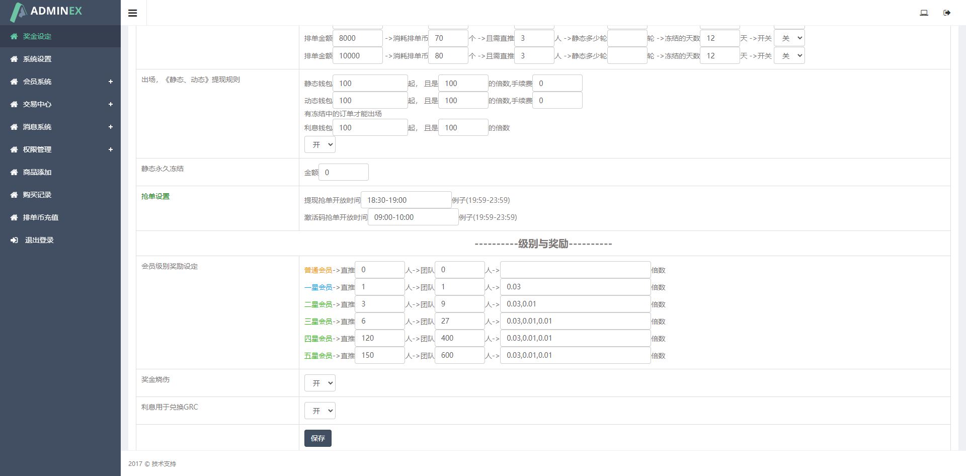Open 交易中心 menu item
The height and width of the screenshot is (476, 966).
(x=60, y=104)
